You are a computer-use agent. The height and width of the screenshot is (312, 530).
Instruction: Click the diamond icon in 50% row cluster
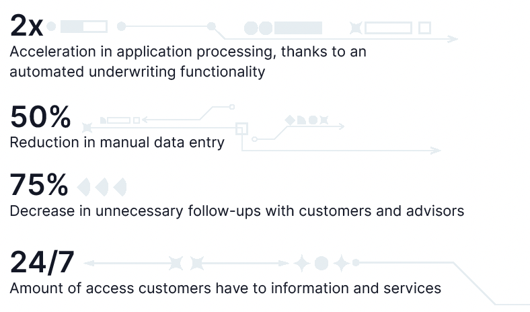(x=290, y=120)
